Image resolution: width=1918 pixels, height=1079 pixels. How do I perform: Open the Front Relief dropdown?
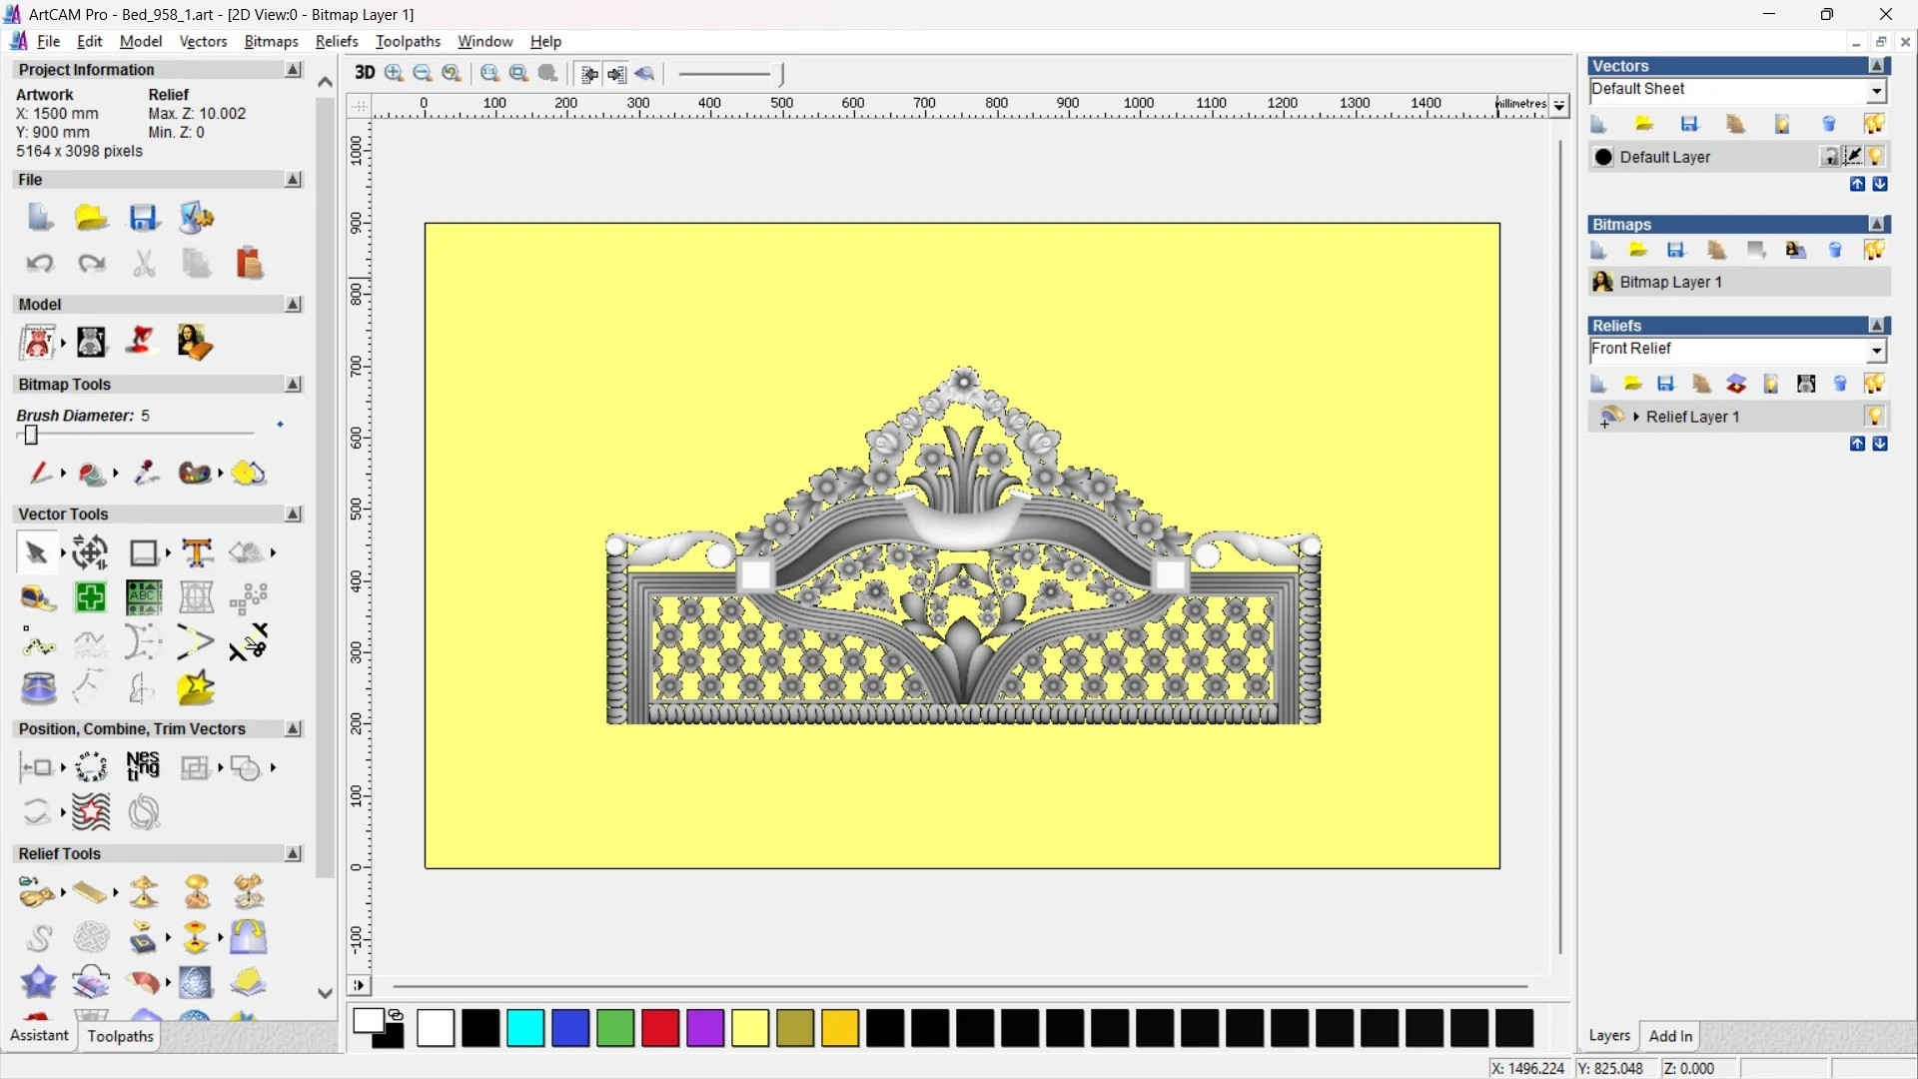point(1876,350)
